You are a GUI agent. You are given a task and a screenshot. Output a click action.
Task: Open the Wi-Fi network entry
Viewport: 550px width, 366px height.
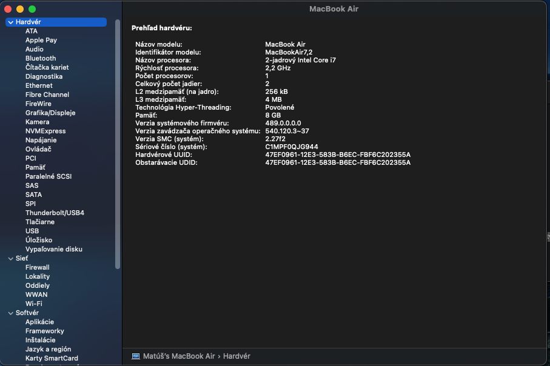(34, 304)
